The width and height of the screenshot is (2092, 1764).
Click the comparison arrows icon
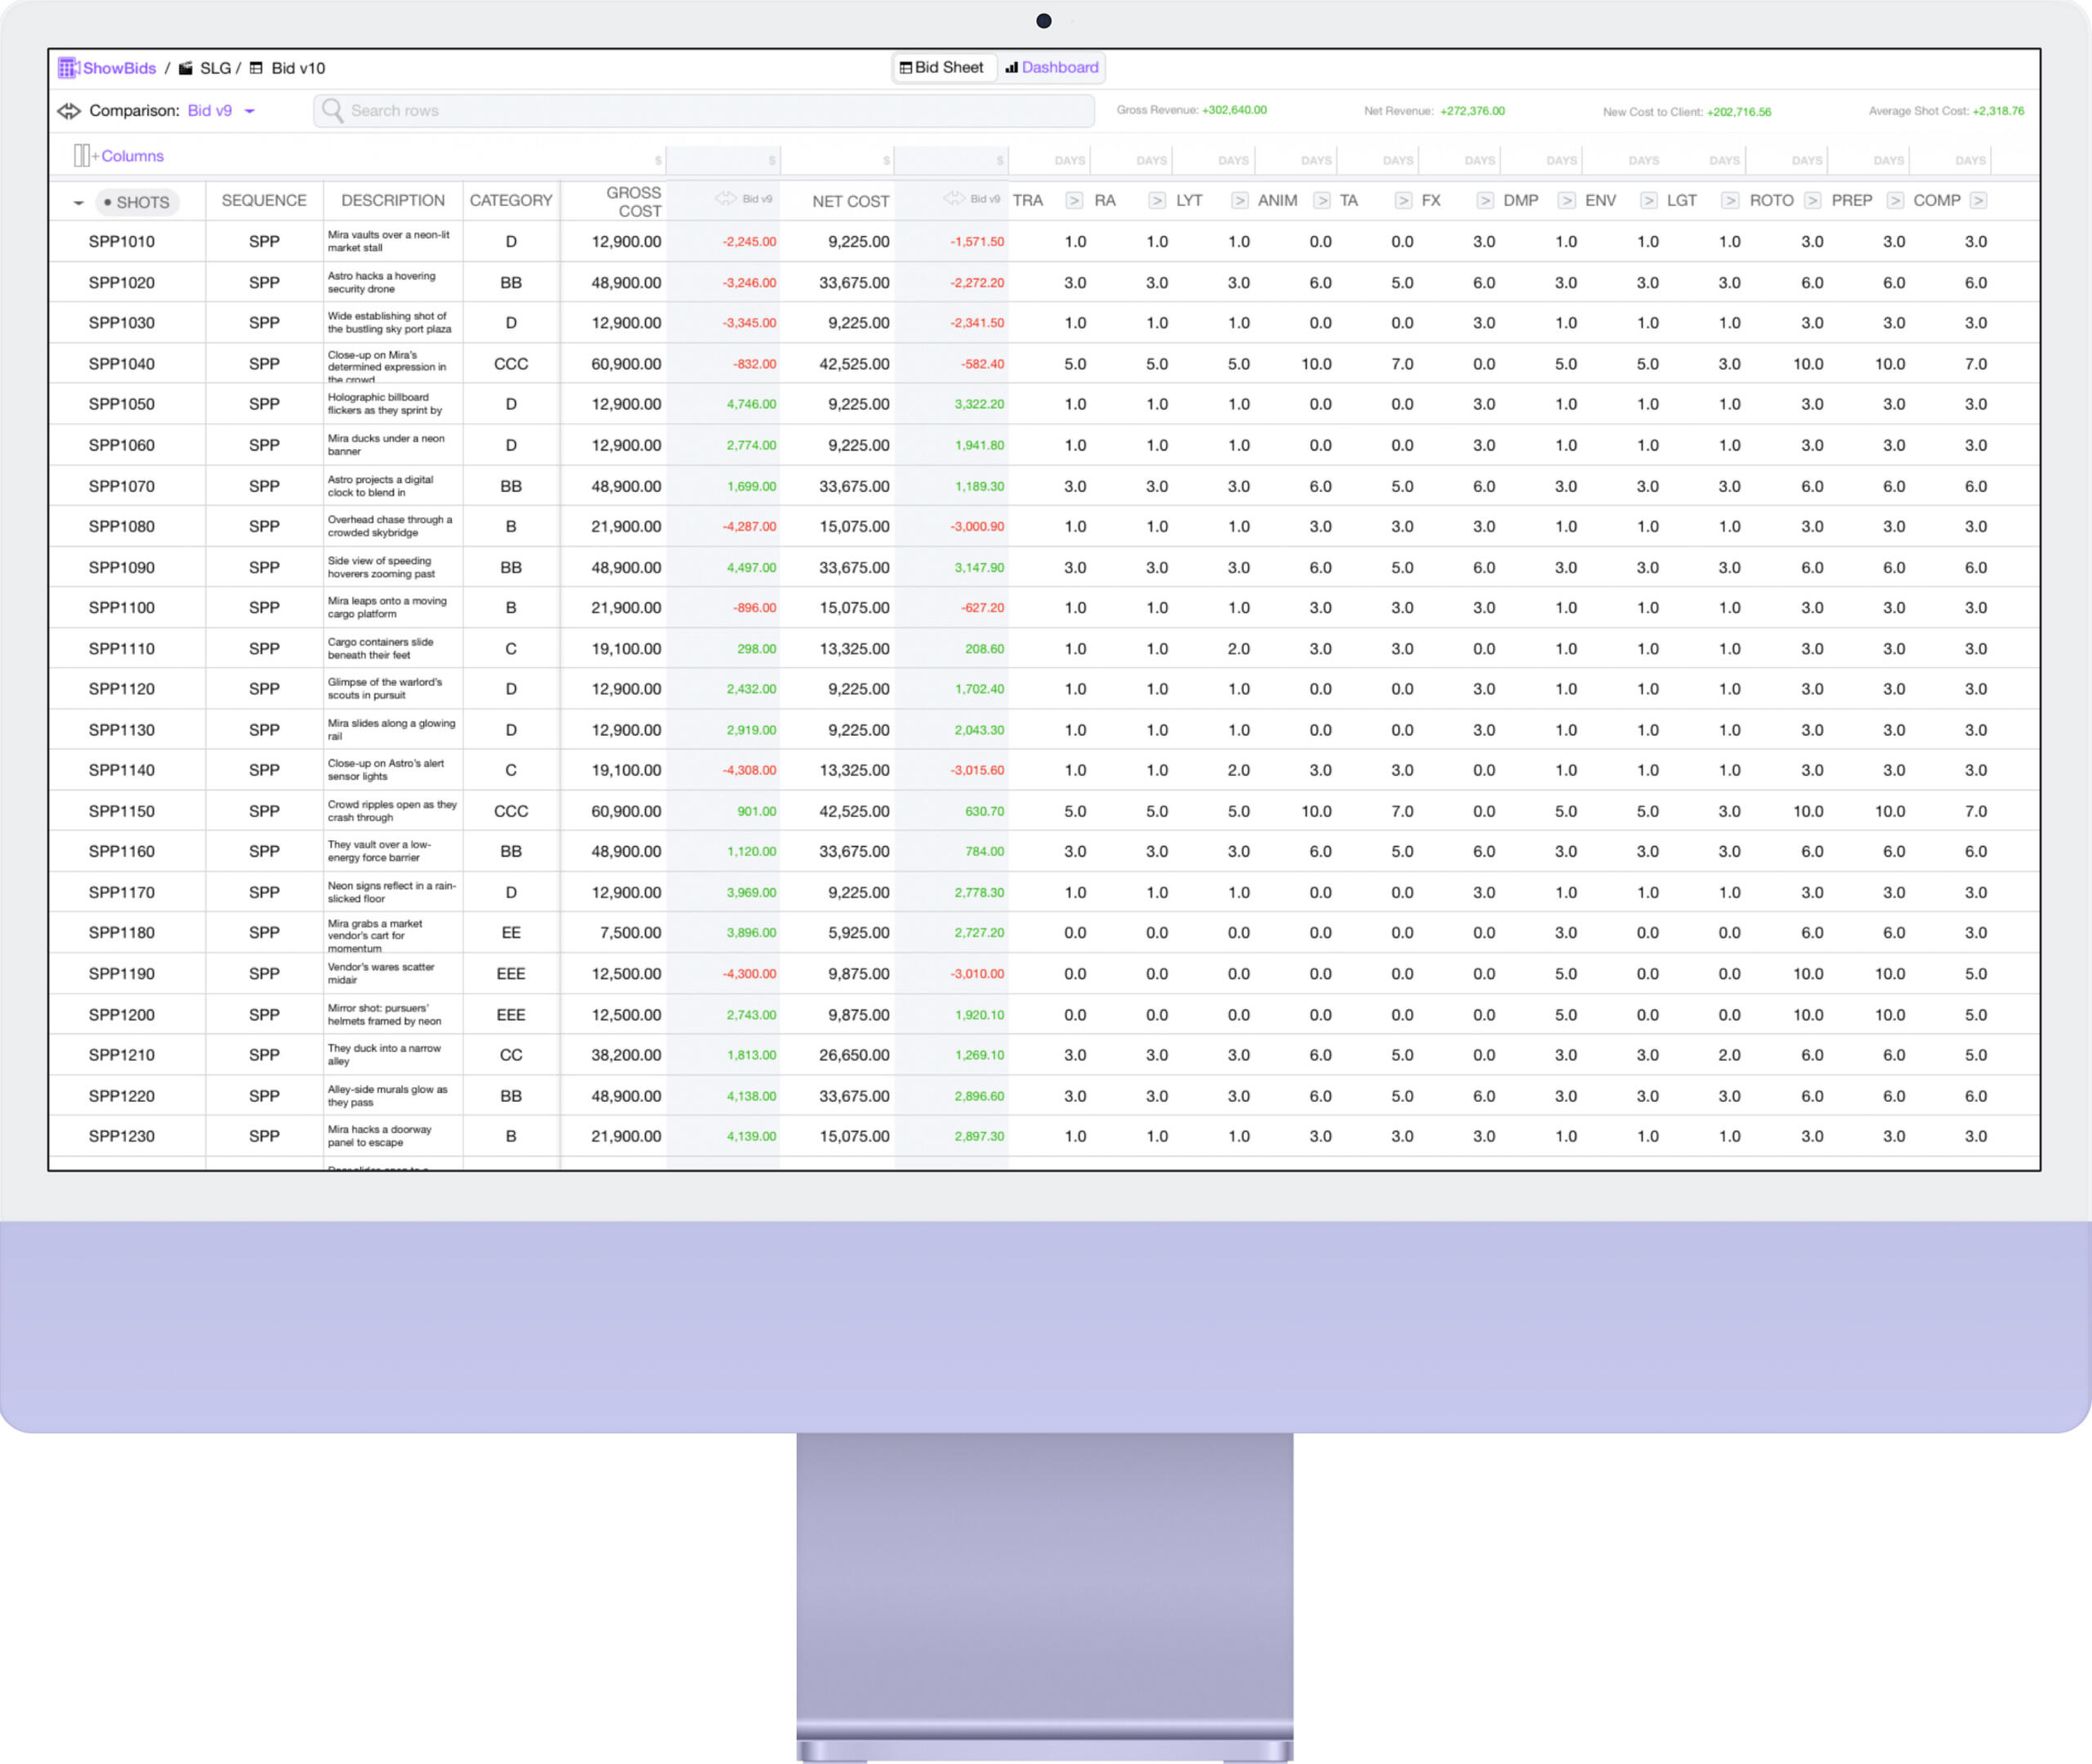point(69,111)
